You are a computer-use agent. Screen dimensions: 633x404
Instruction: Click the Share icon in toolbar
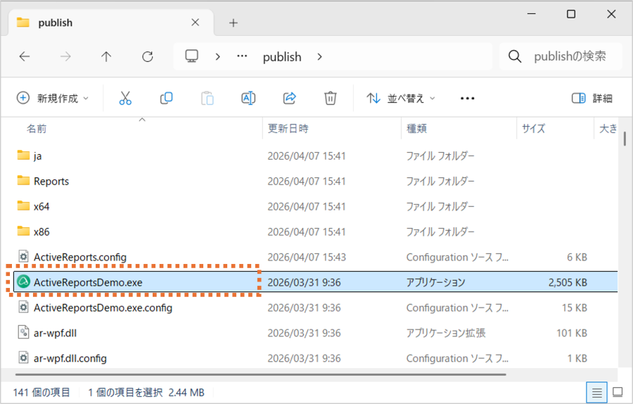click(x=290, y=98)
